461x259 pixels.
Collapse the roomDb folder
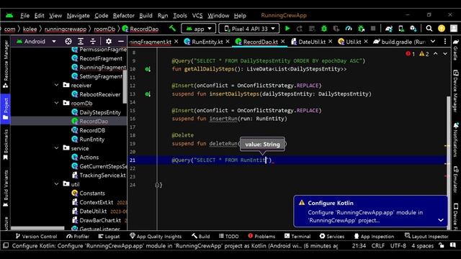coord(56,103)
